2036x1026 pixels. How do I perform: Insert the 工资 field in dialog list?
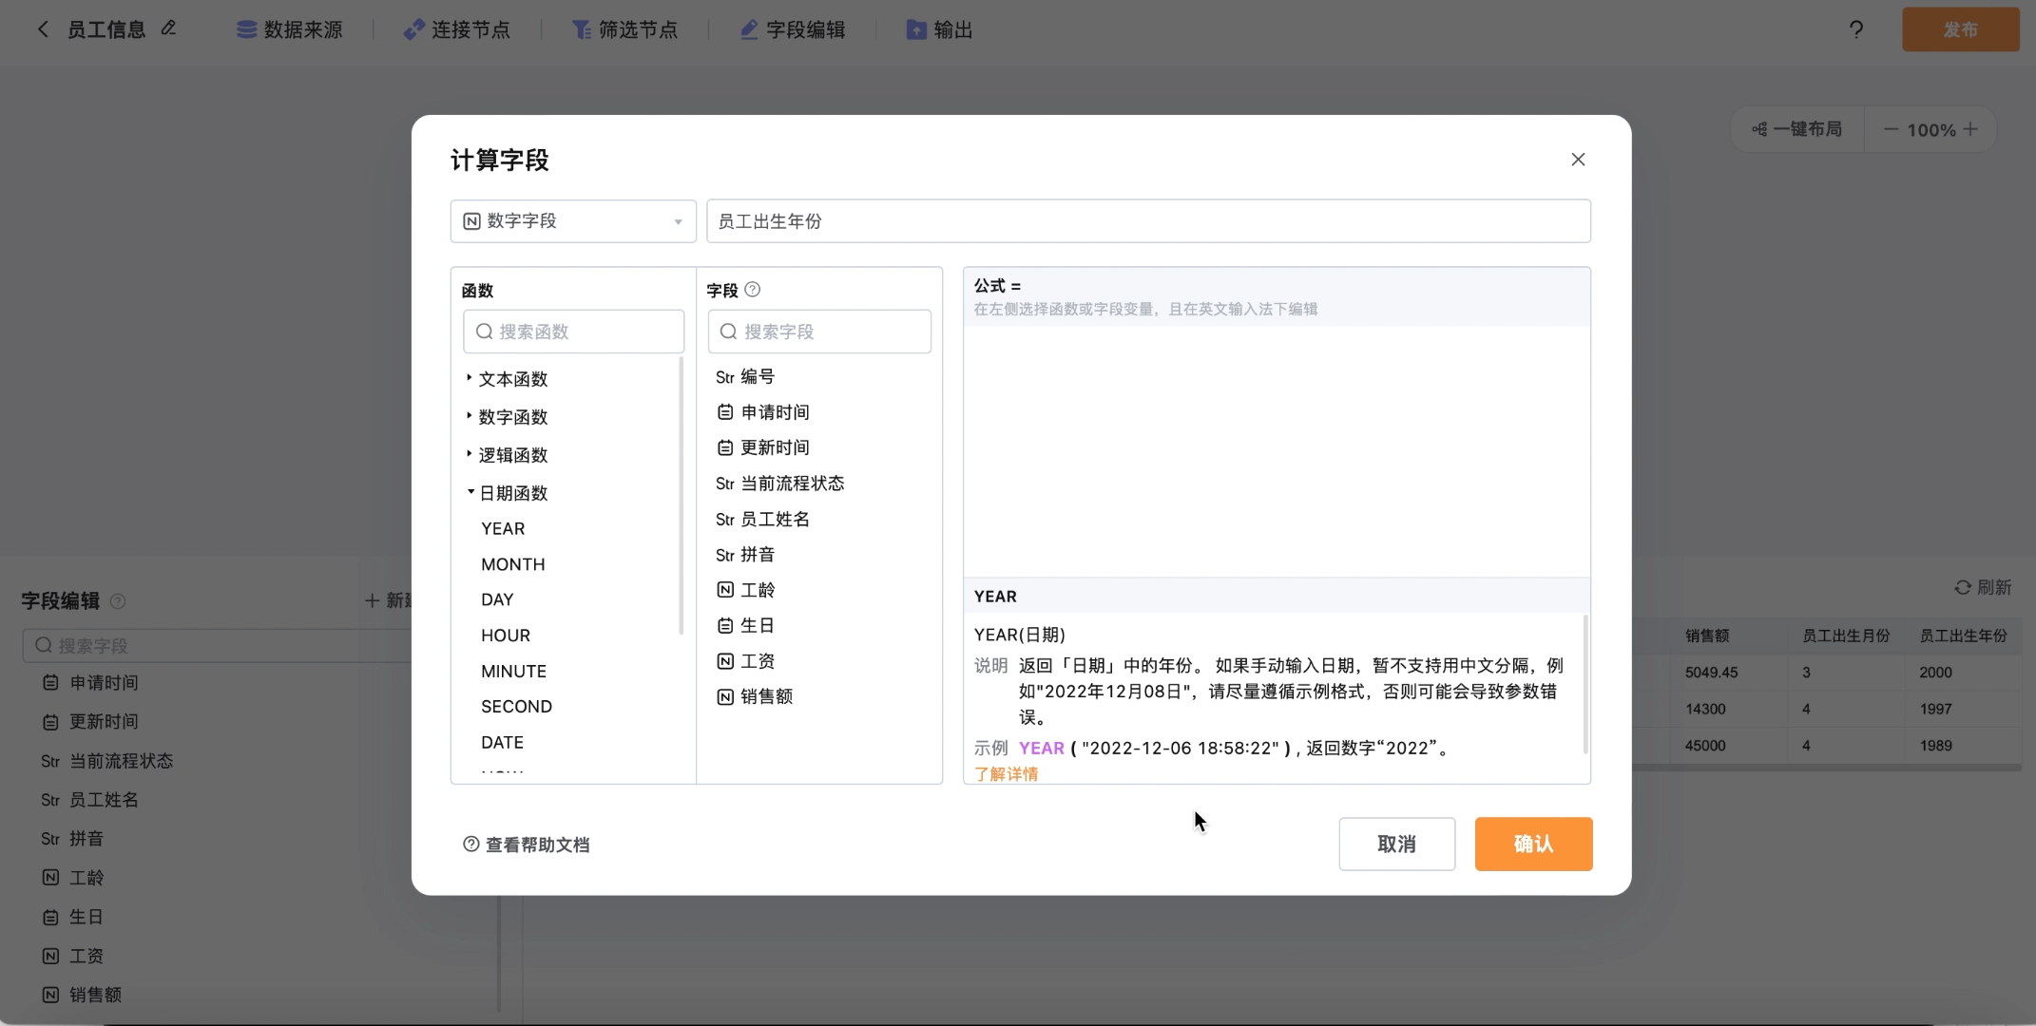click(x=745, y=661)
